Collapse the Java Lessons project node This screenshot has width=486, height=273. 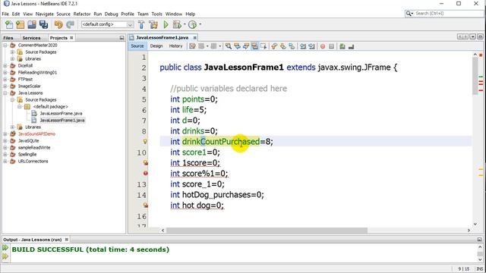click(5, 93)
